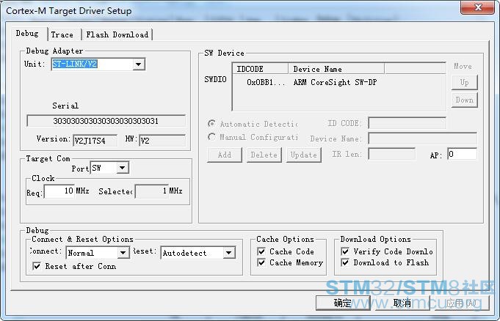Click the AP input field
500x321 pixels.
coord(462,154)
